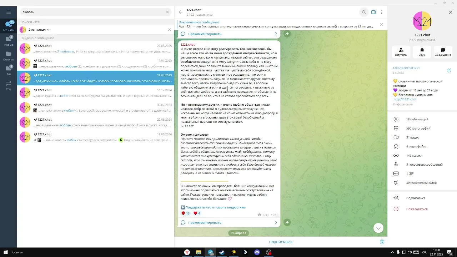This screenshot has width=457, height=257.
Task: Open search result dated 13.06.2024
Action: [x=96, y=137]
